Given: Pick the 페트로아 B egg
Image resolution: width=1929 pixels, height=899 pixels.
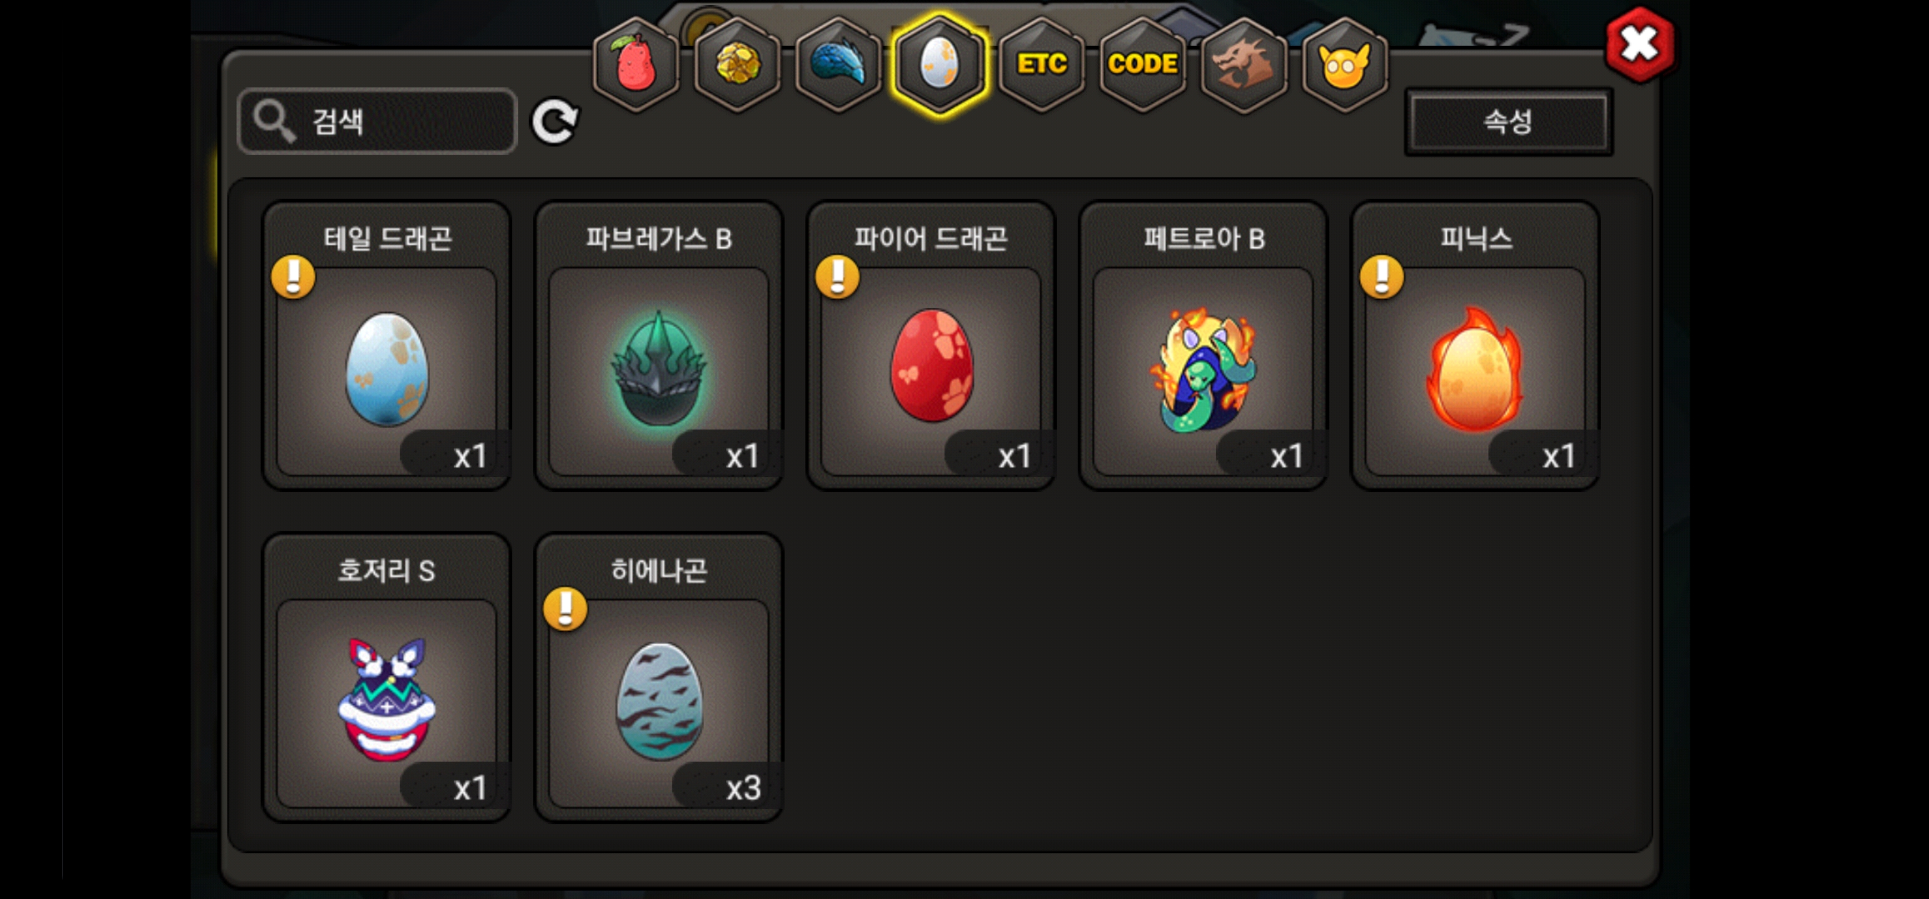Looking at the screenshot, I should click(x=1203, y=346).
